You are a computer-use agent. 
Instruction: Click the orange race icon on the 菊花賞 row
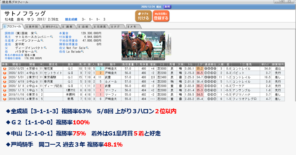pos(5,68)
